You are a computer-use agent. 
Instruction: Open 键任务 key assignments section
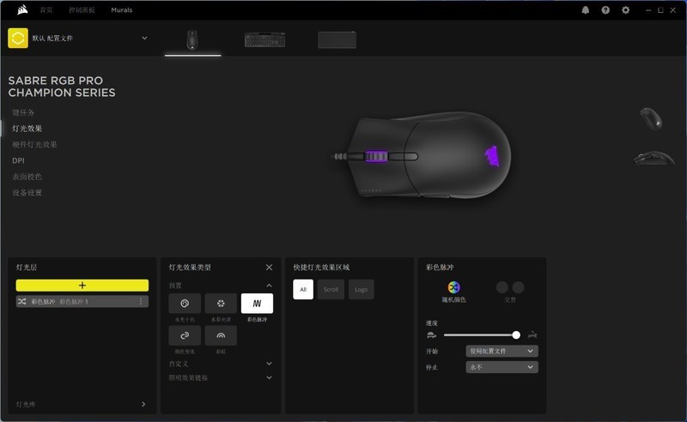[23, 112]
